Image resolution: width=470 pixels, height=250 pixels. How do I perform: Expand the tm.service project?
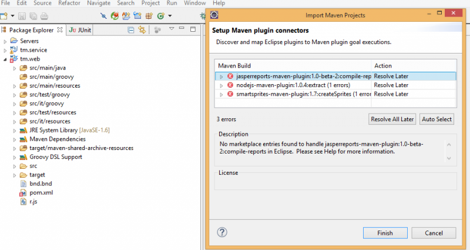click(5, 51)
